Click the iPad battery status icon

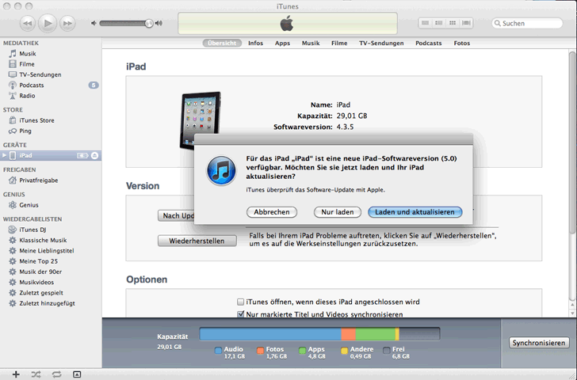(82, 155)
